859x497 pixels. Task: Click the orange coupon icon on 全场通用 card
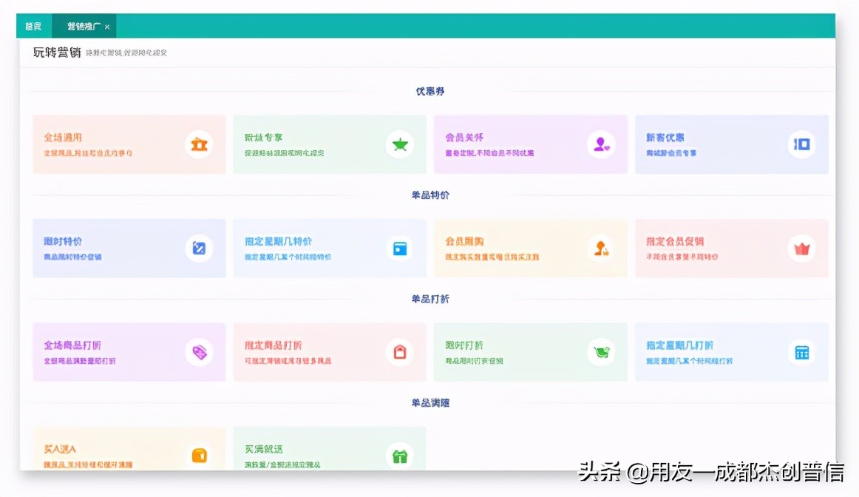click(199, 144)
